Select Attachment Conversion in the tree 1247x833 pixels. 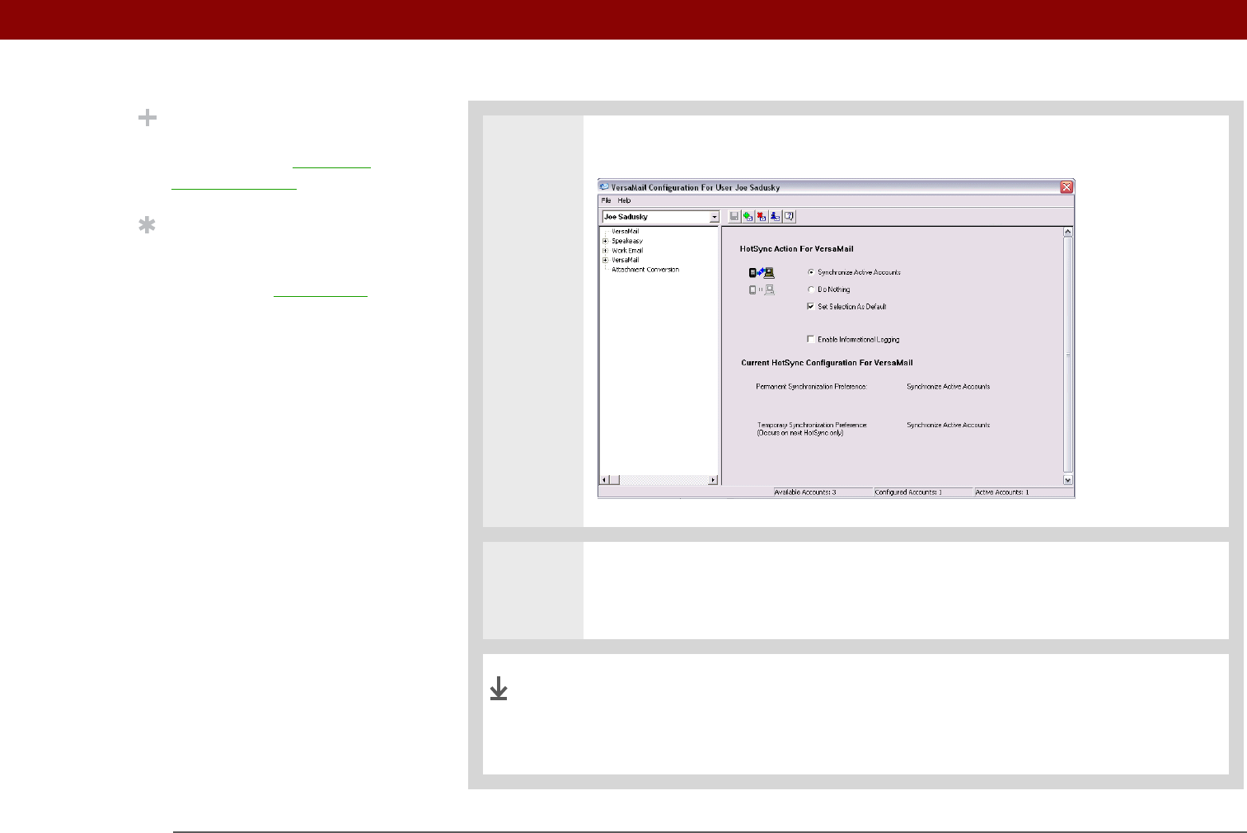coord(645,270)
